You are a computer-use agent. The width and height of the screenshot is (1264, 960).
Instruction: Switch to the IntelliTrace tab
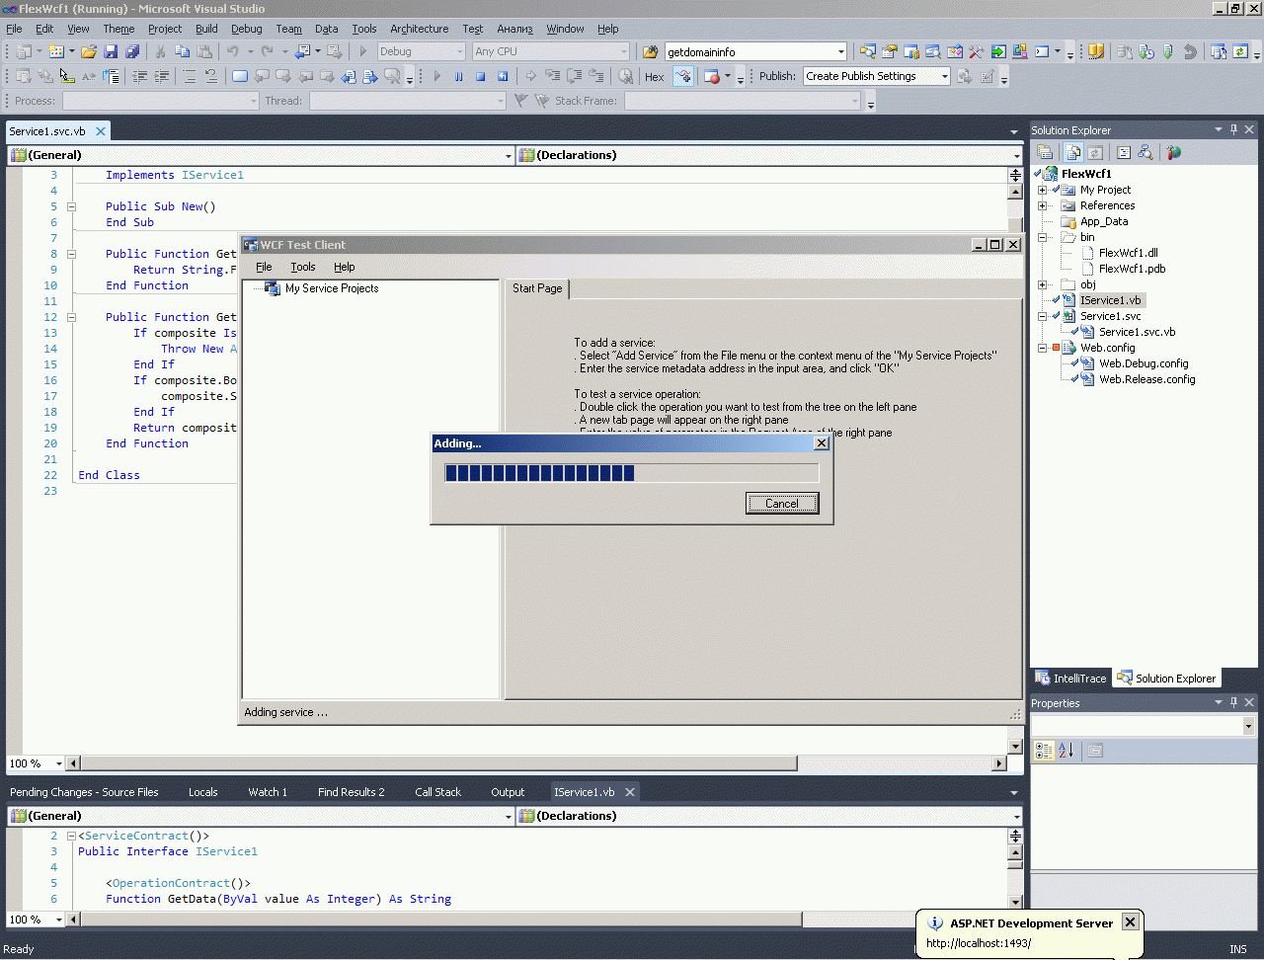[1071, 679]
